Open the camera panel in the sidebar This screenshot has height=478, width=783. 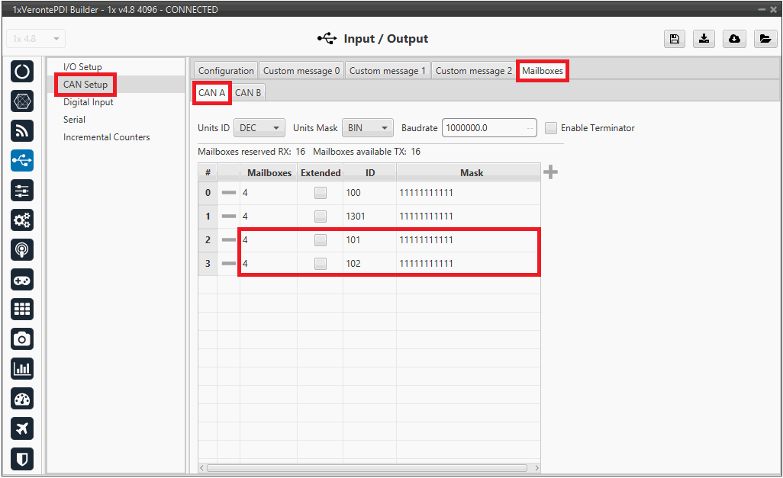click(x=23, y=338)
